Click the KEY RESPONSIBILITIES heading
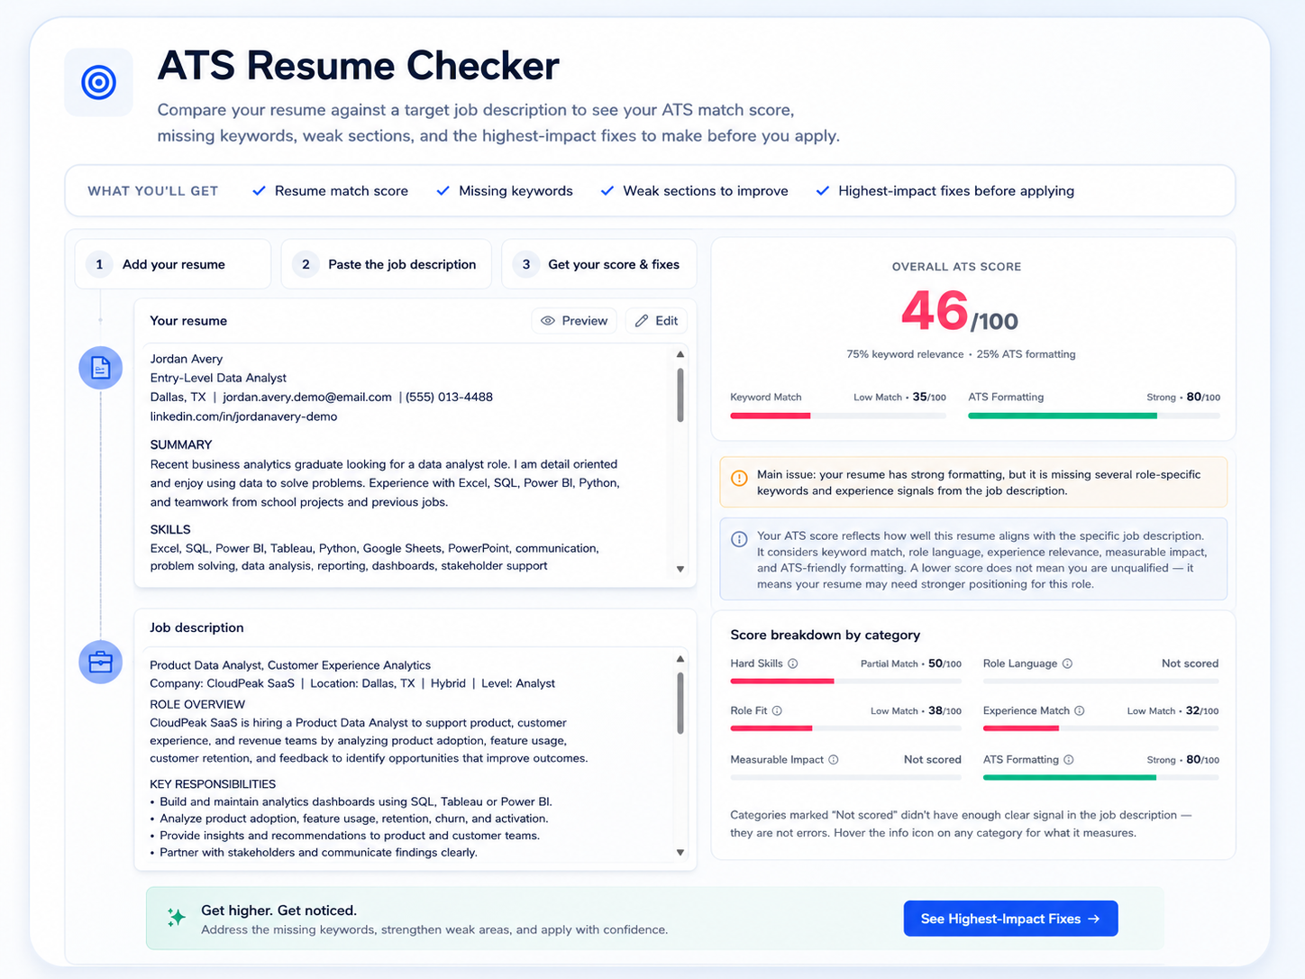Screen dimensions: 1305x979 (x=213, y=784)
